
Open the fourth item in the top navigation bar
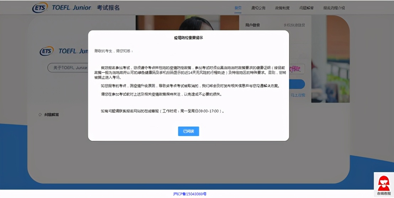306,8
